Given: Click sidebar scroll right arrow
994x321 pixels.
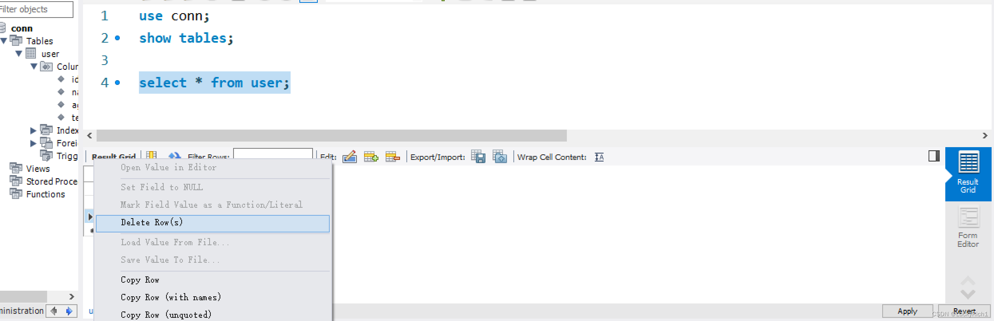Looking at the screenshot, I should (x=71, y=297).
